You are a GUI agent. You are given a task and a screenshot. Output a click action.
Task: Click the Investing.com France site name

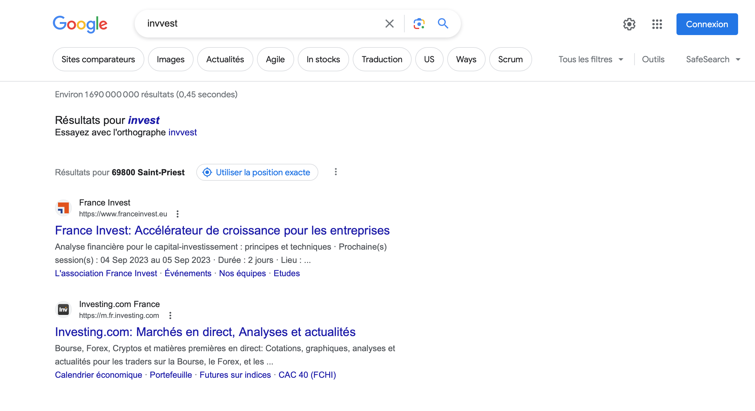[119, 304]
